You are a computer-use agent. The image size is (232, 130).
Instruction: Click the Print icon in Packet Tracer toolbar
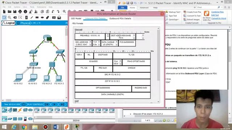20,12
